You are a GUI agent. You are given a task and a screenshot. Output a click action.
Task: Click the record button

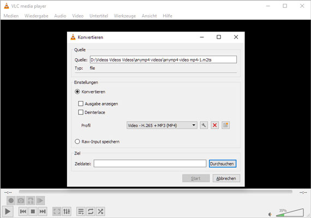[x=11, y=201]
